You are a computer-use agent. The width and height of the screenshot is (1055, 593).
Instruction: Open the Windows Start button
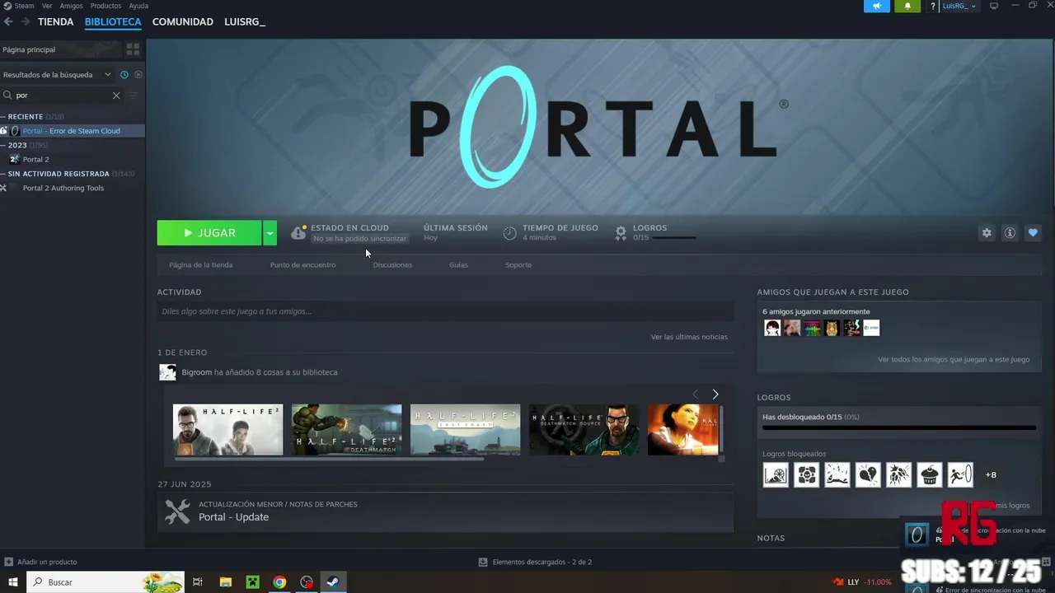point(12,582)
